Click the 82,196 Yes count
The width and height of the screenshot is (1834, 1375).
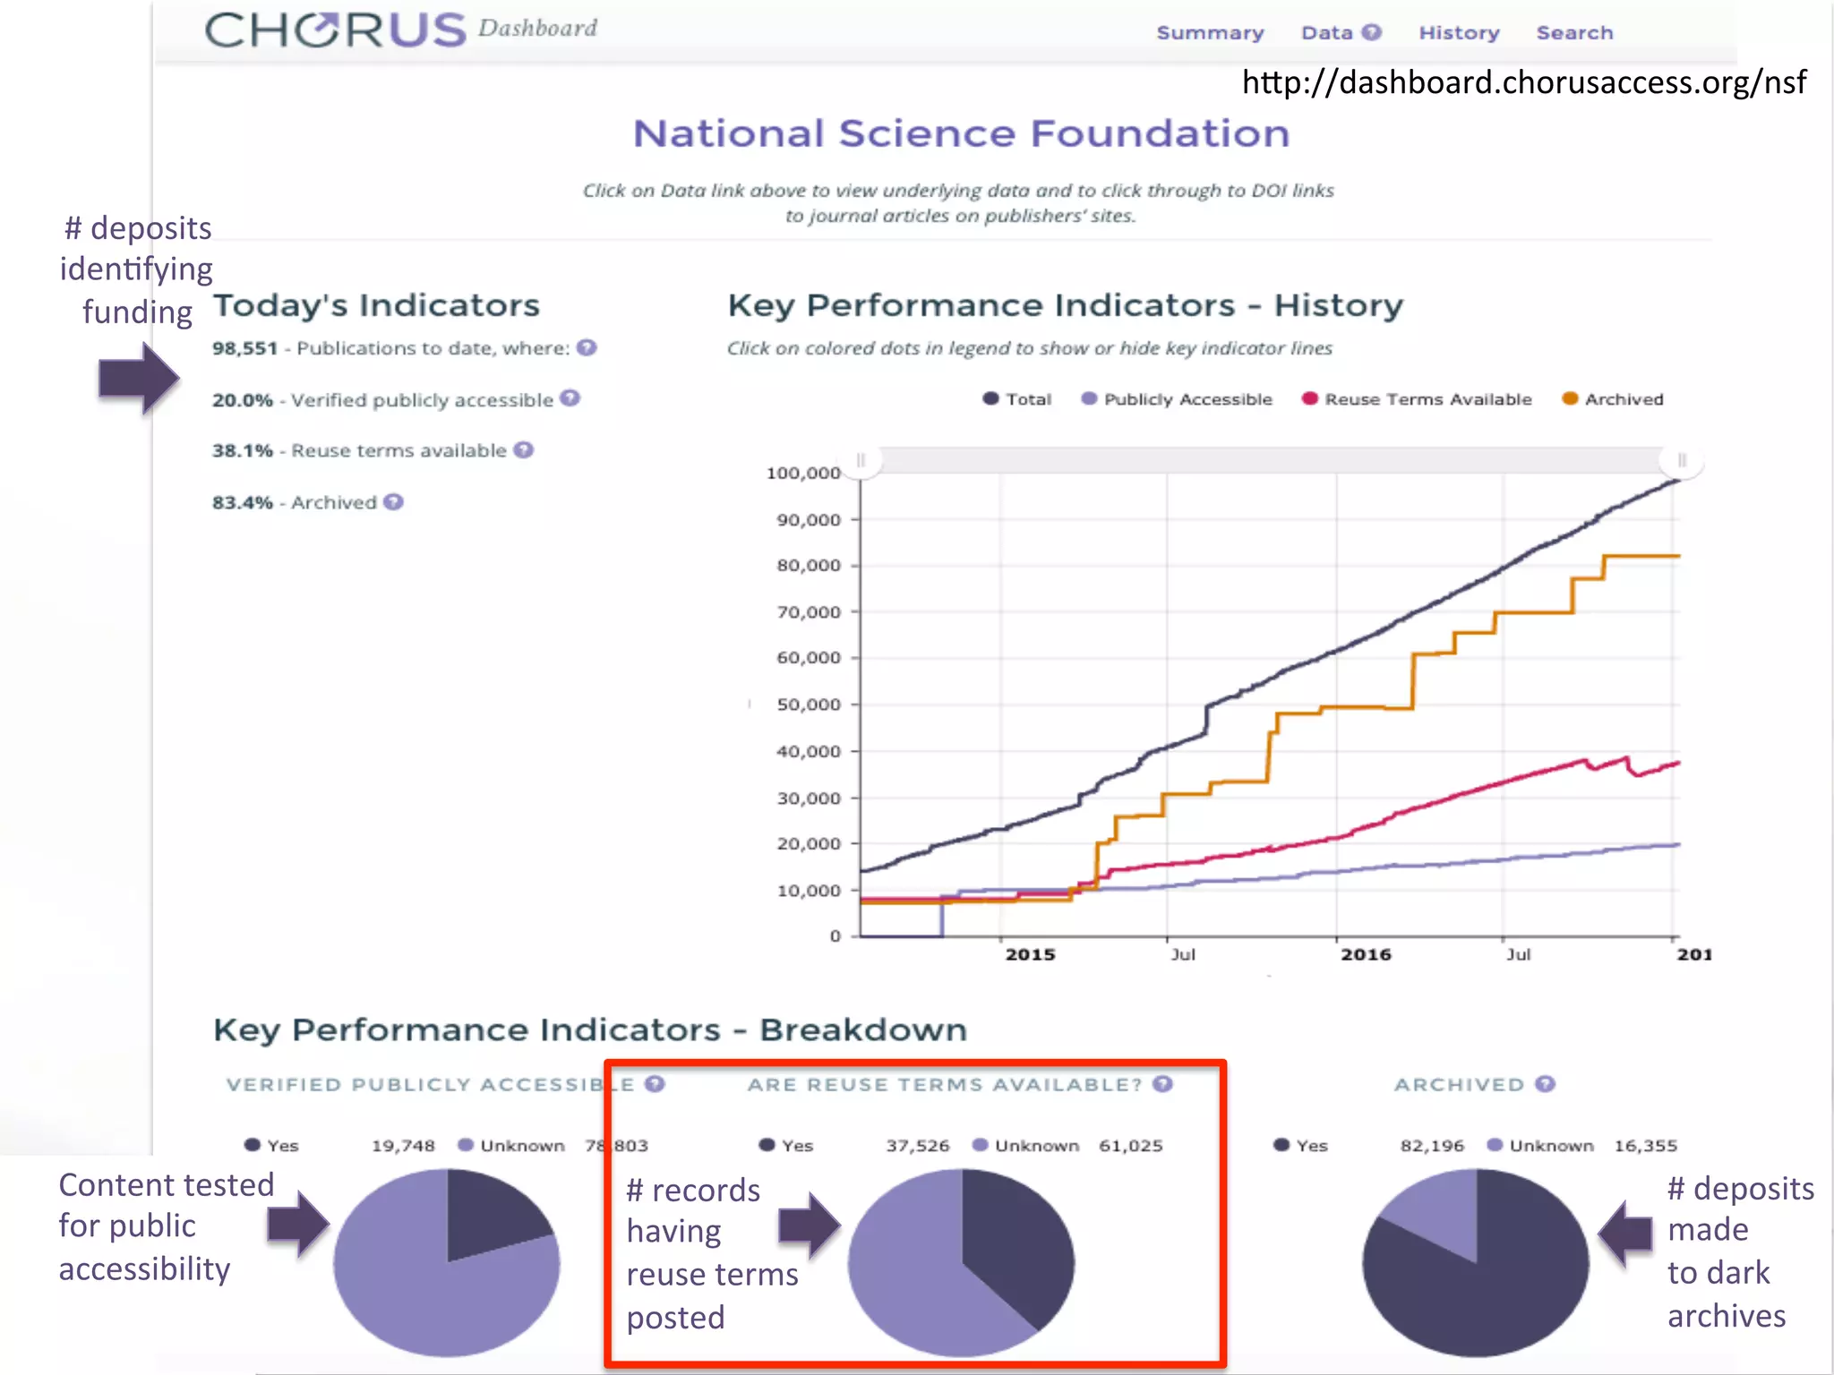pyautogui.click(x=1432, y=1146)
